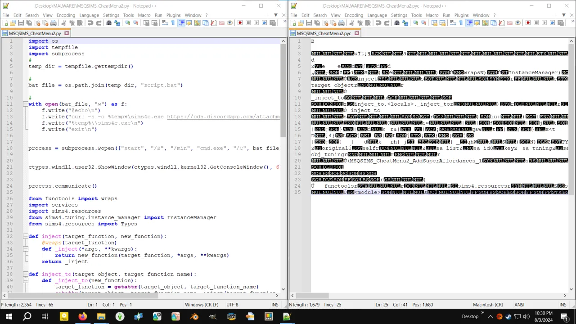
Task: Collapse fold marker for 'def inject' at line 32
Action: click(26, 236)
